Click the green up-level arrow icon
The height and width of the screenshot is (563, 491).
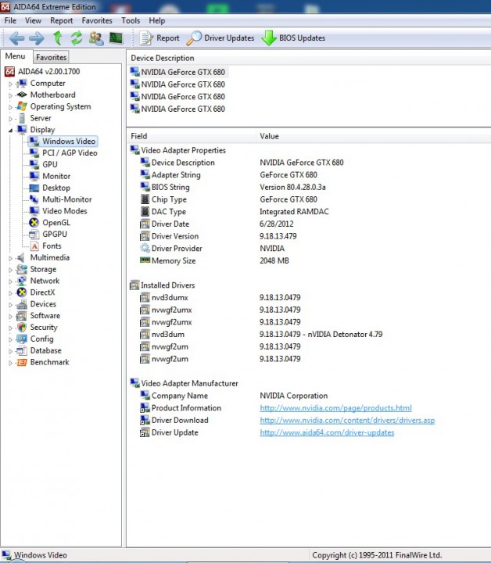(x=57, y=38)
